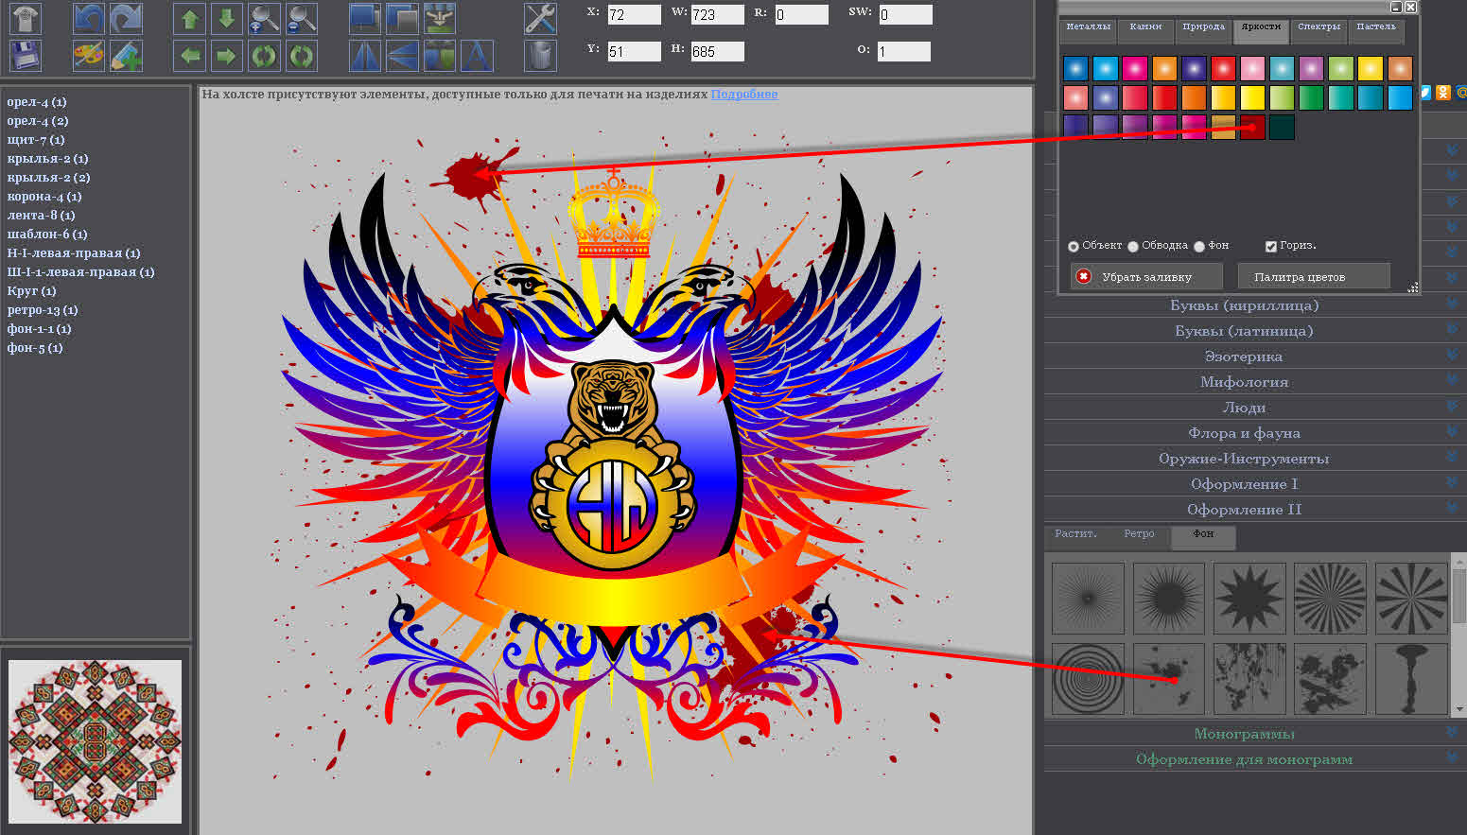Click red X icon on Убрать заливку
Image resolution: width=1467 pixels, height=835 pixels.
[1084, 276]
